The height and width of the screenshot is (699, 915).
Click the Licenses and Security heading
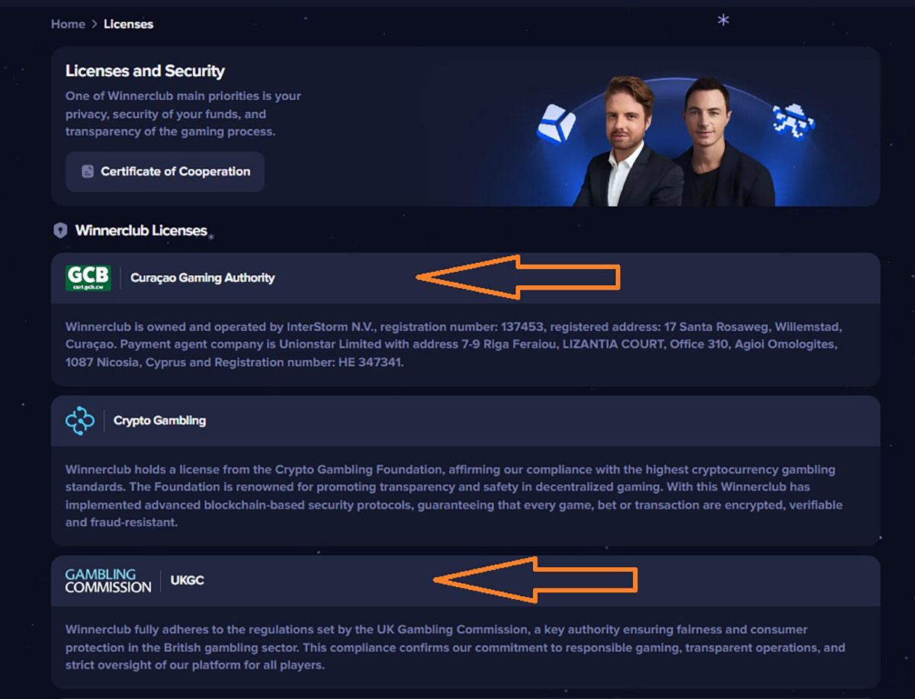tap(145, 72)
